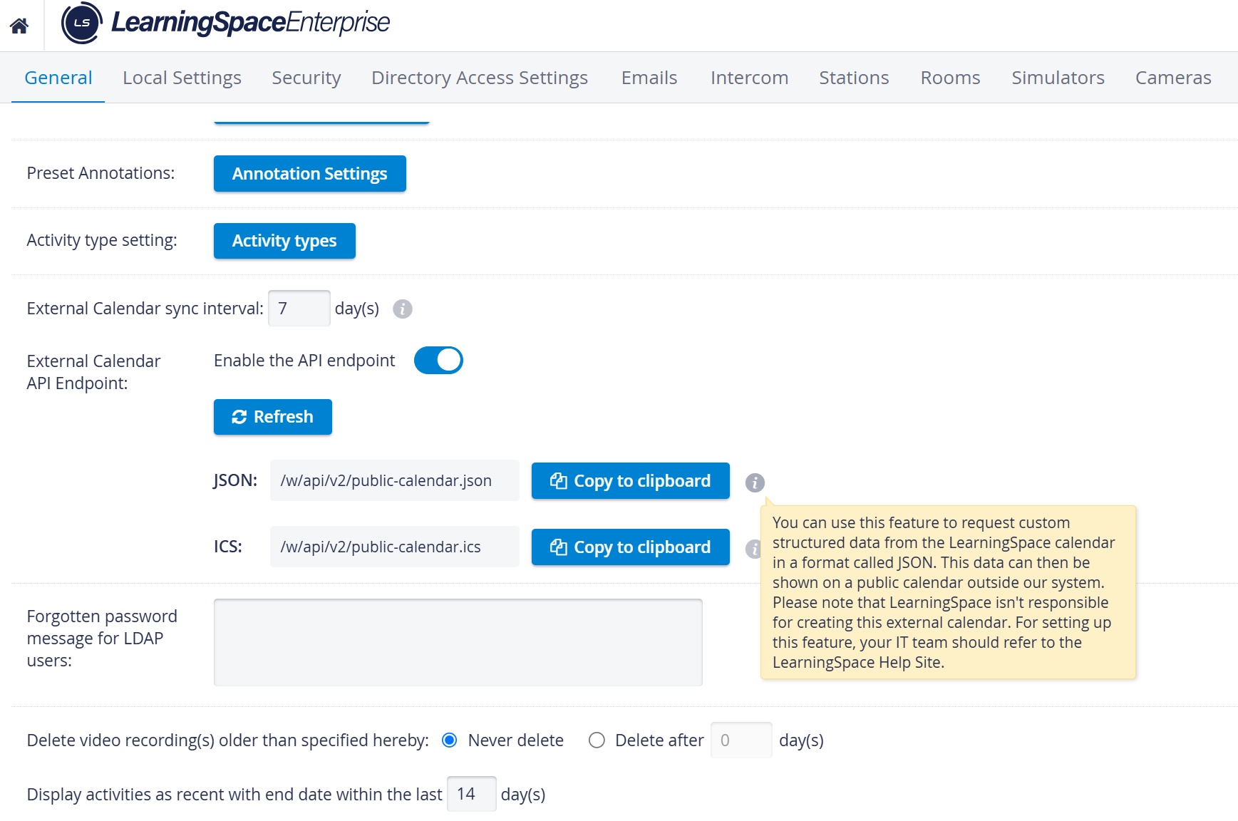Select the Never delete radio option
This screenshot has height=821, width=1238.
tap(449, 740)
